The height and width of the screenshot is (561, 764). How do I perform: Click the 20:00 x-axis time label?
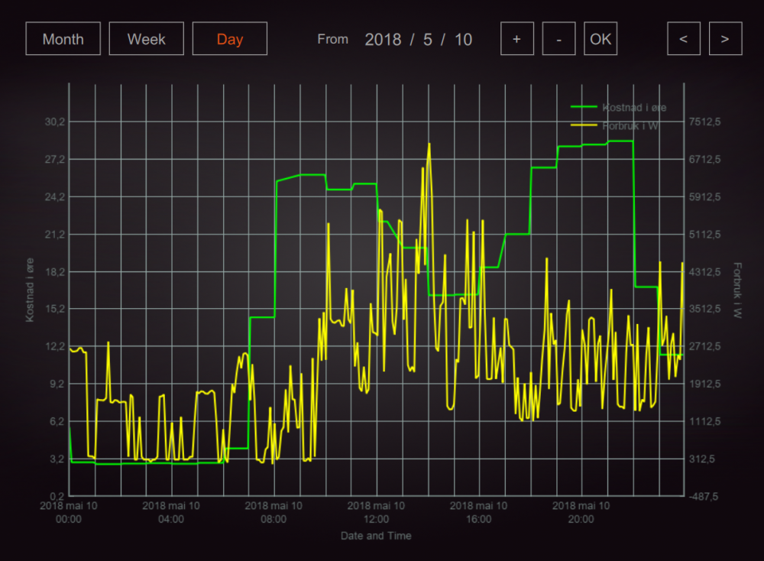point(581,512)
